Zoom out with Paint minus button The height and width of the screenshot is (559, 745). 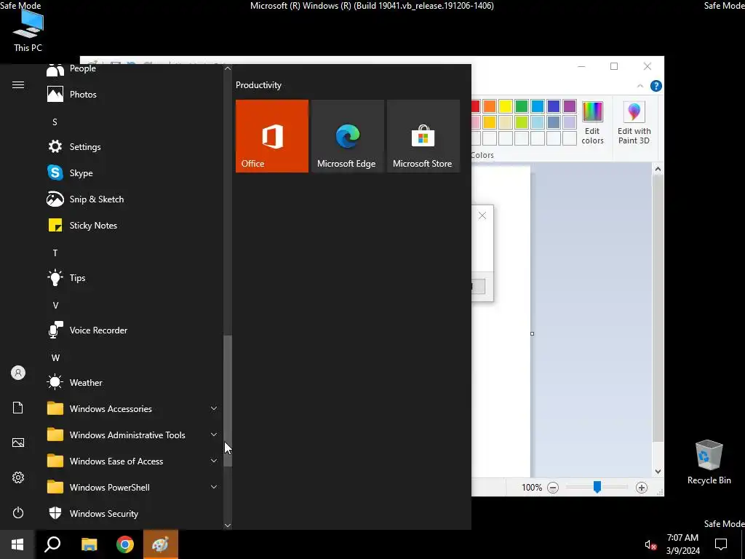[553, 487]
